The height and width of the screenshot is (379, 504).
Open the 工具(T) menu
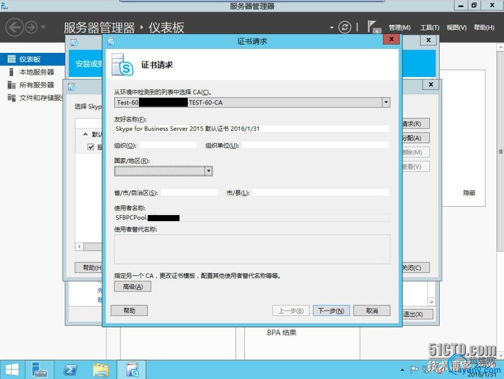[x=430, y=28]
